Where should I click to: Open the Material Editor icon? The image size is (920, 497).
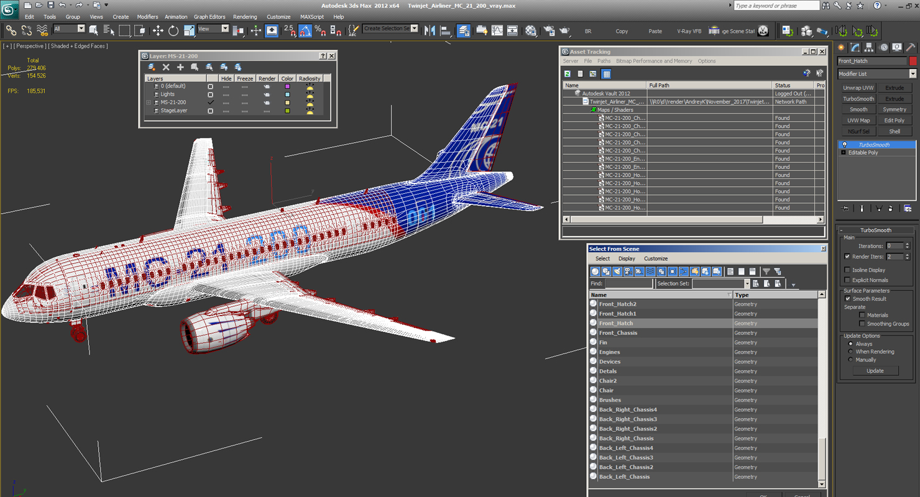(x=531, y=30)
